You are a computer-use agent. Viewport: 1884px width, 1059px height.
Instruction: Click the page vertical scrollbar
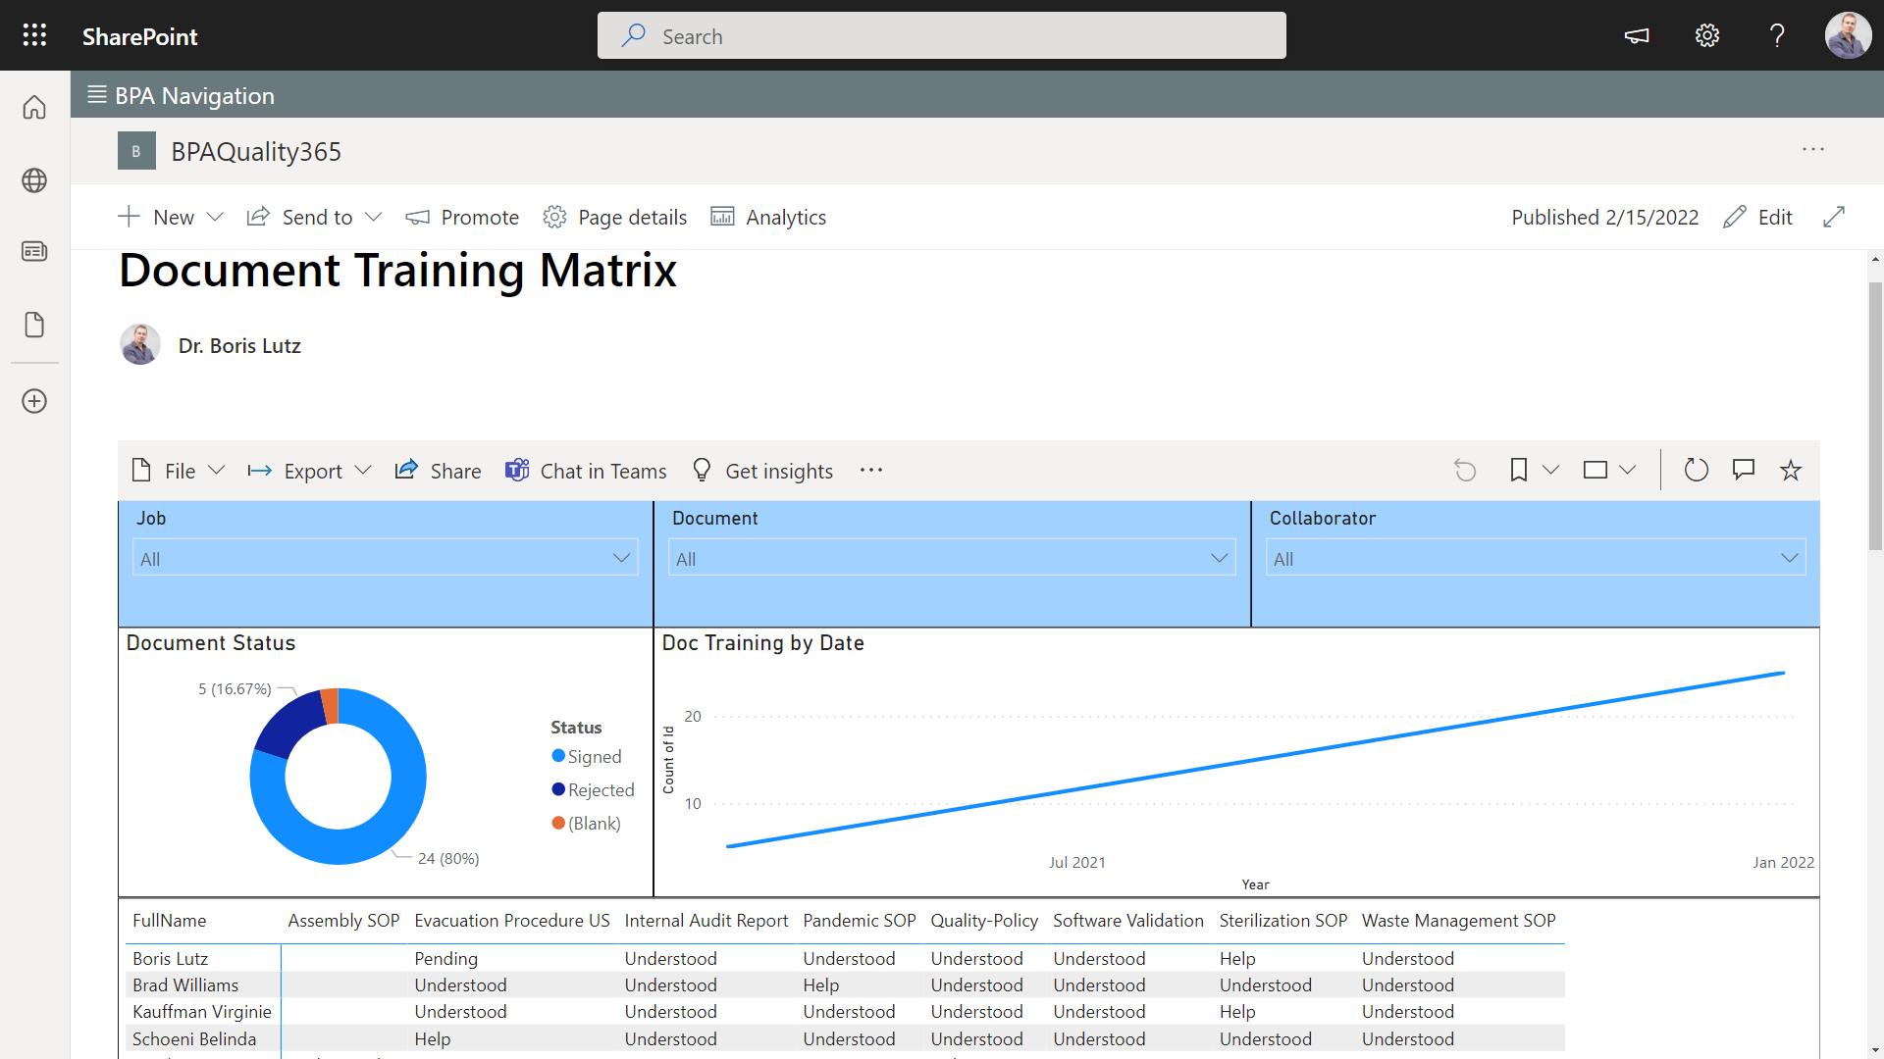click(1875, 417)
